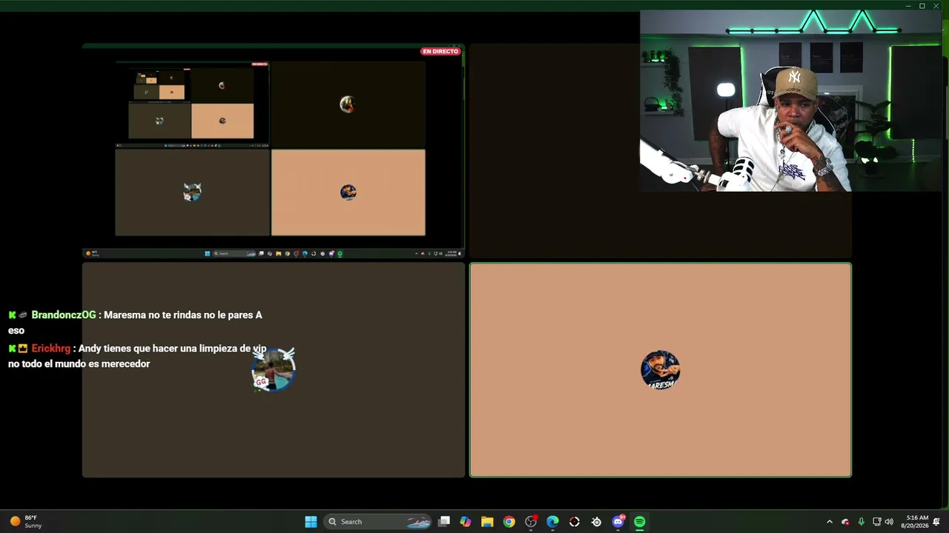
Task: Open the notification bell icon
Action: [936, 522]
